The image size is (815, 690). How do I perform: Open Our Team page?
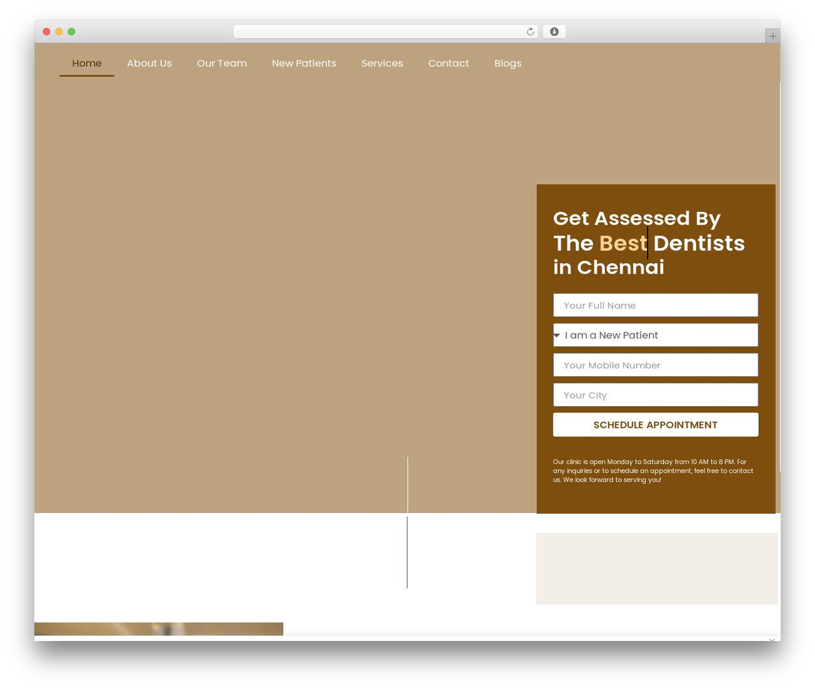(222, 64)
